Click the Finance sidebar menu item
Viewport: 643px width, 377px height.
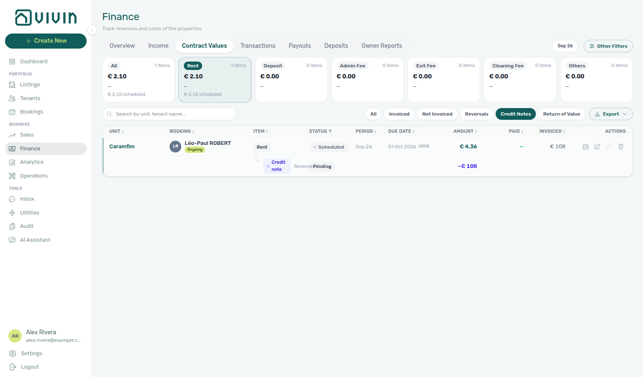(x=46, y=149)
